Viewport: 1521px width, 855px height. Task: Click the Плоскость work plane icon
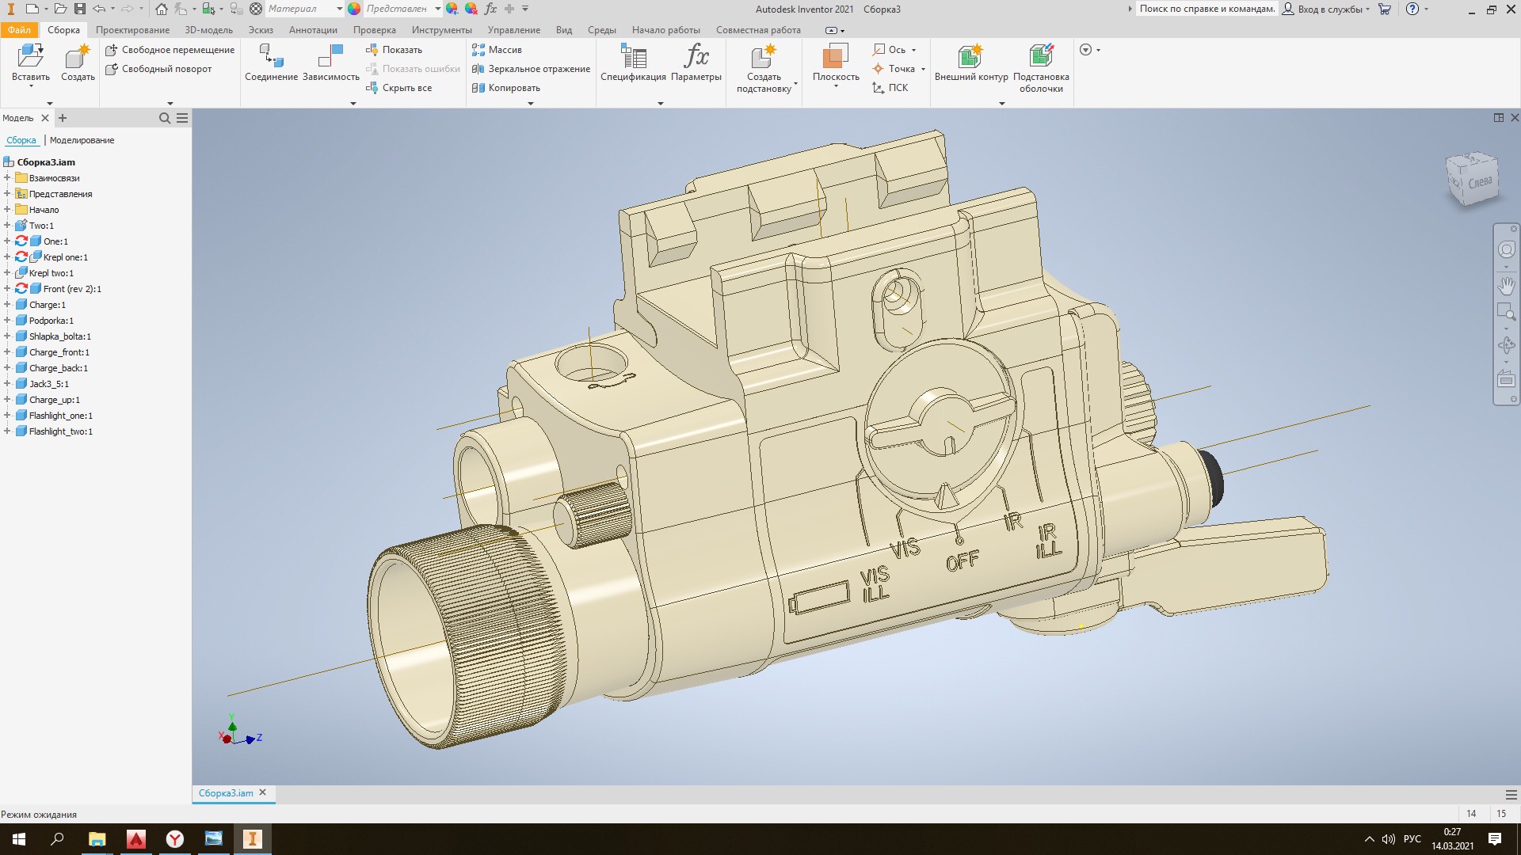point(835,59)
